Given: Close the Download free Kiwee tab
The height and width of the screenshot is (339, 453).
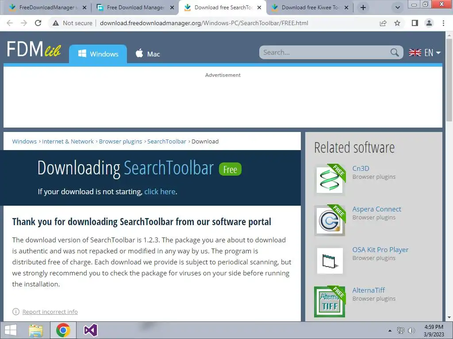Looking at the screenshot, I should [346, 8].
